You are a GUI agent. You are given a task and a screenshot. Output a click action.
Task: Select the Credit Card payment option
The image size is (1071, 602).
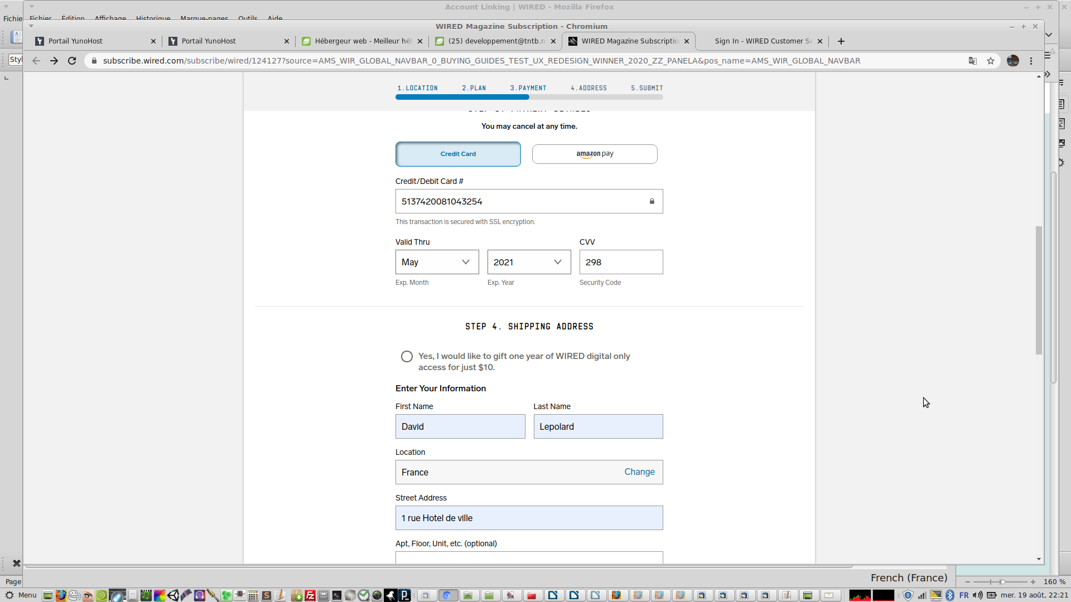click(x=458, y=154)
